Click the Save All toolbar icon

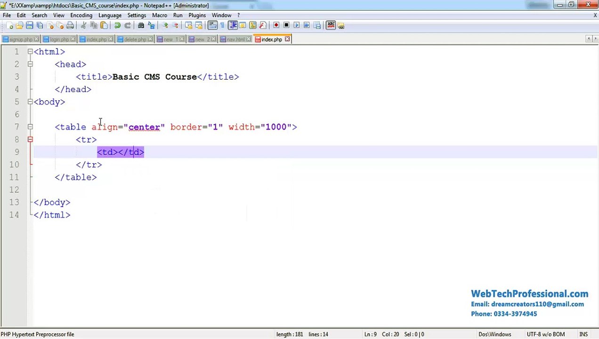coord(40,25)
